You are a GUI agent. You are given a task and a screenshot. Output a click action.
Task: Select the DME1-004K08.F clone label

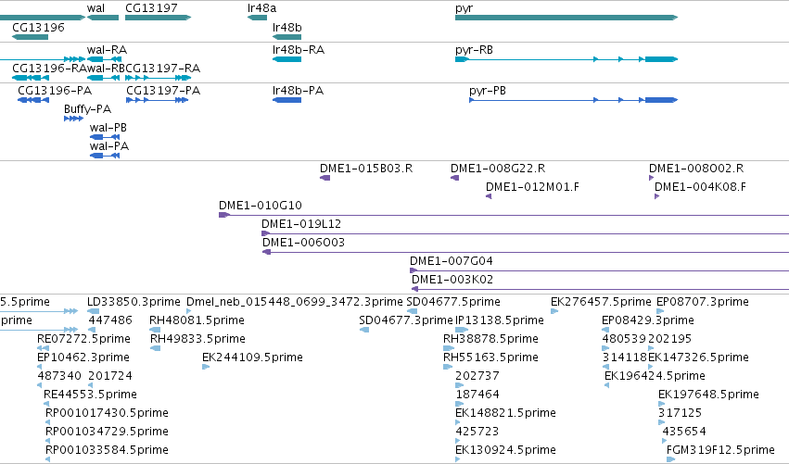coord(700,187)
